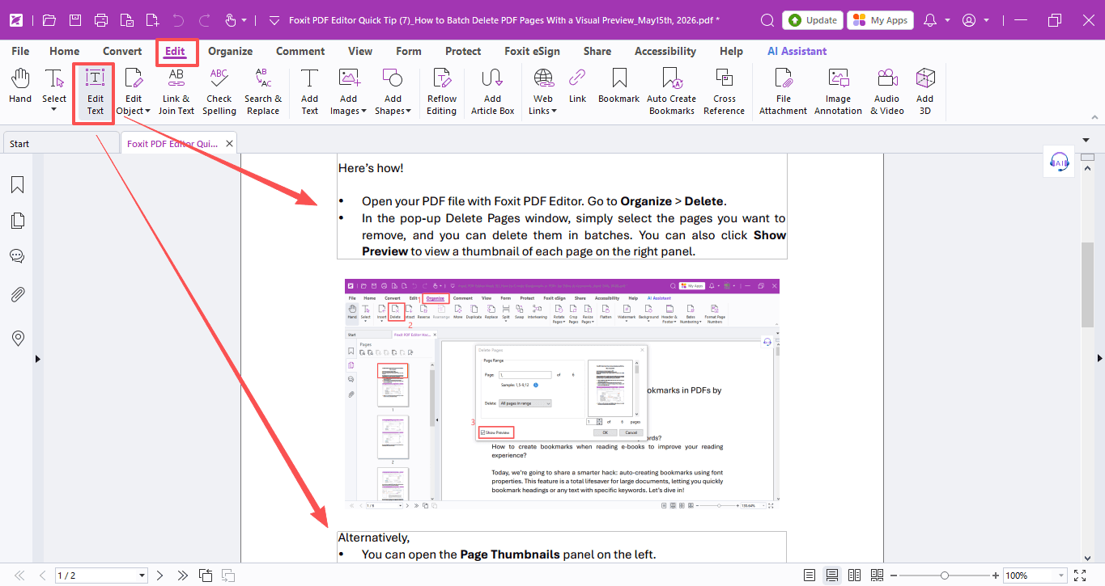Insert Audio & Video
The height and width of the screenshot is (586, 1105).
click(887, 92)
